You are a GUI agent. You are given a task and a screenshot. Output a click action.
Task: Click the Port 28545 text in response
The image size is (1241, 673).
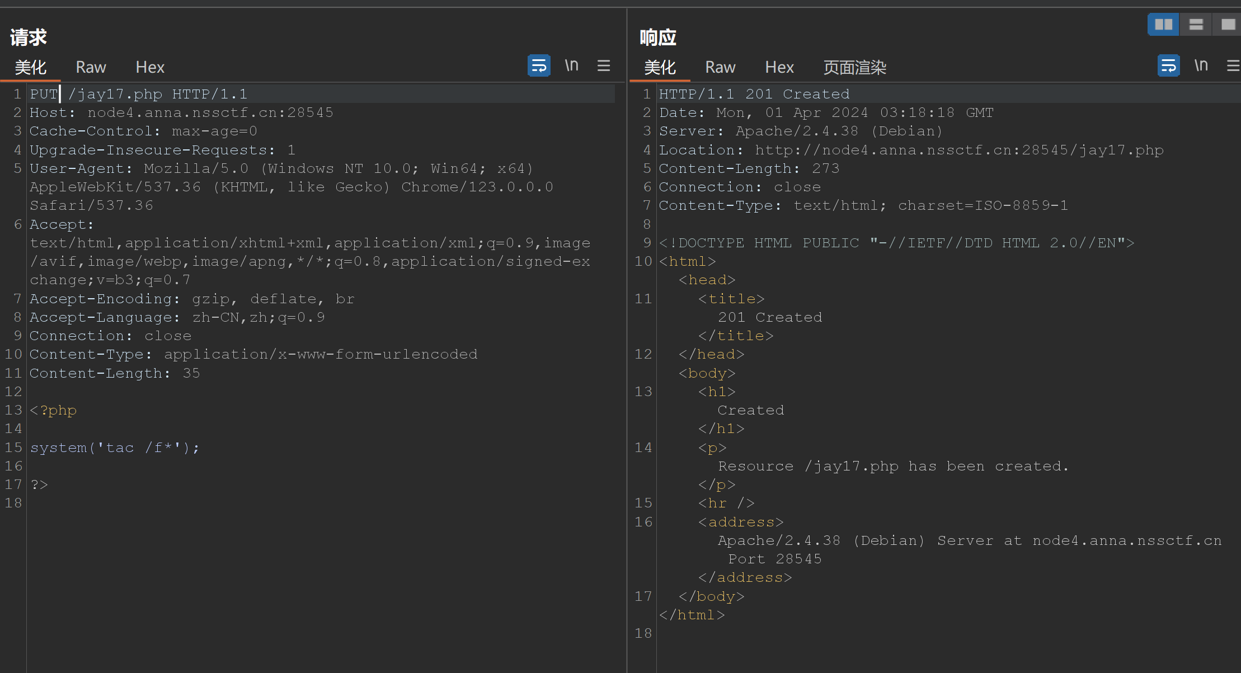(x=775, y=559)
